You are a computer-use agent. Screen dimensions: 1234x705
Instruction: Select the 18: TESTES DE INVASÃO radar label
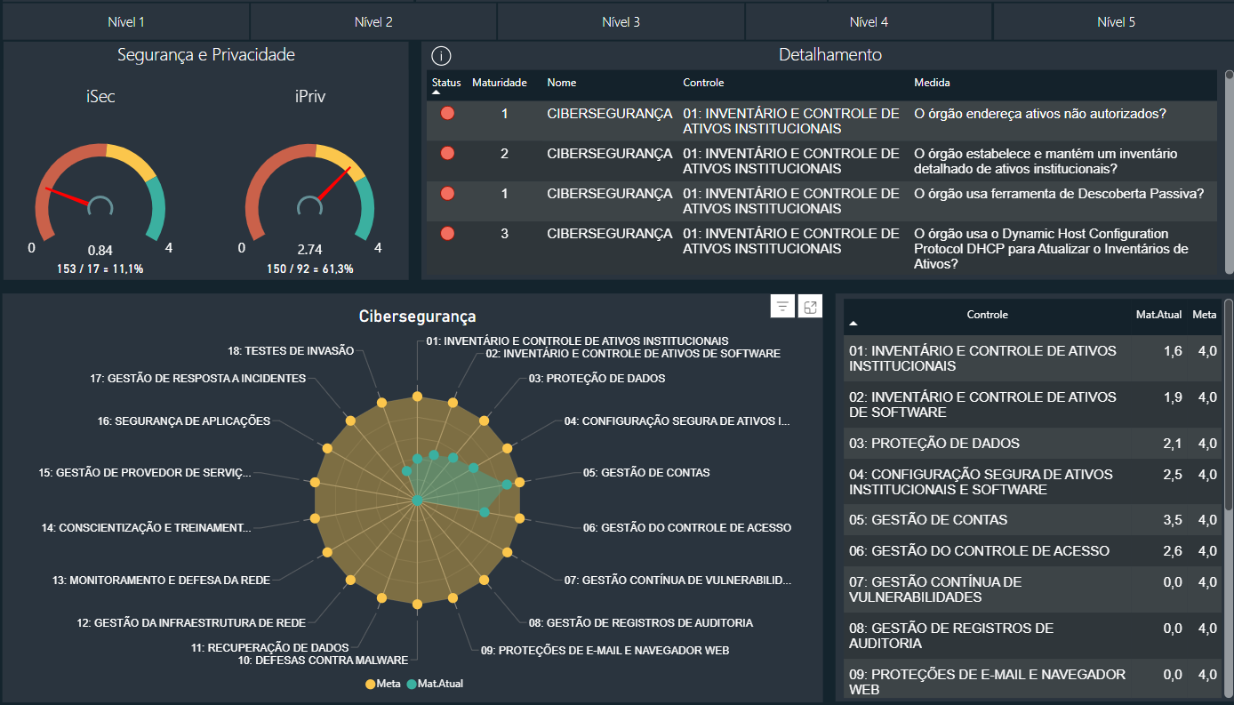click(291, 351)
